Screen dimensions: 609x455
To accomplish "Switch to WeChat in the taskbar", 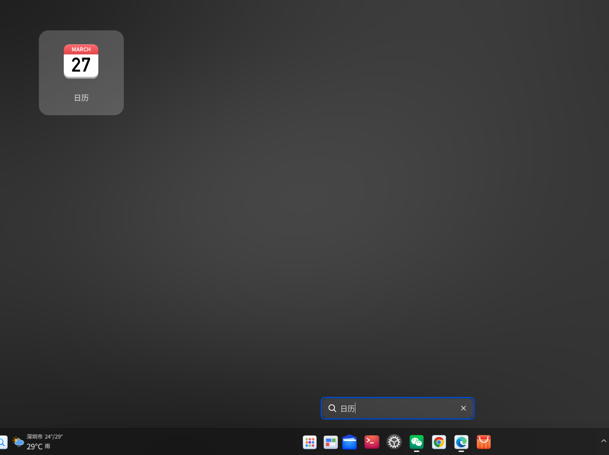I will [417, 442].
